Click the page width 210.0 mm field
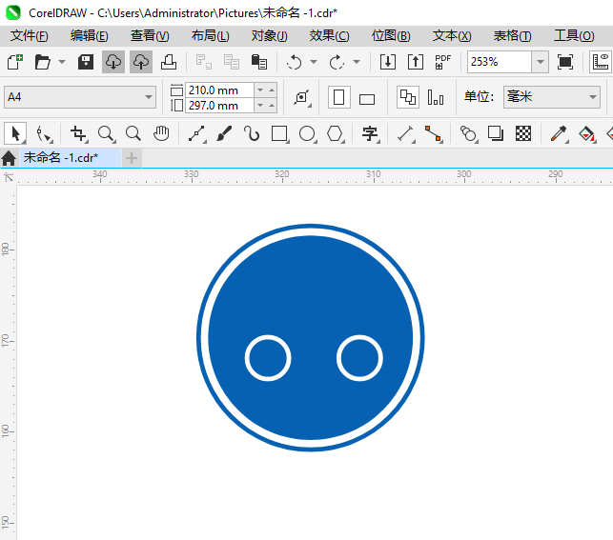 [219, 90]
